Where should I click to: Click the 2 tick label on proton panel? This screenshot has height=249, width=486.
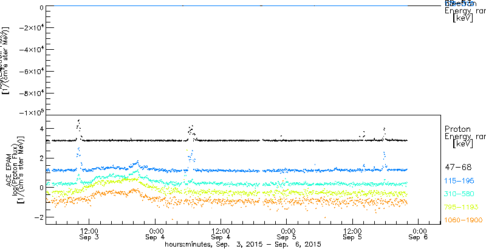point(41,159)
